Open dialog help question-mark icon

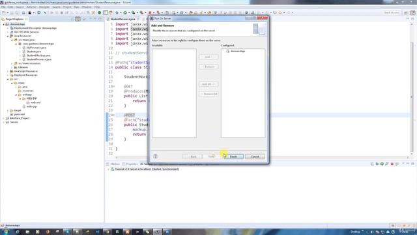click(155, 157)
